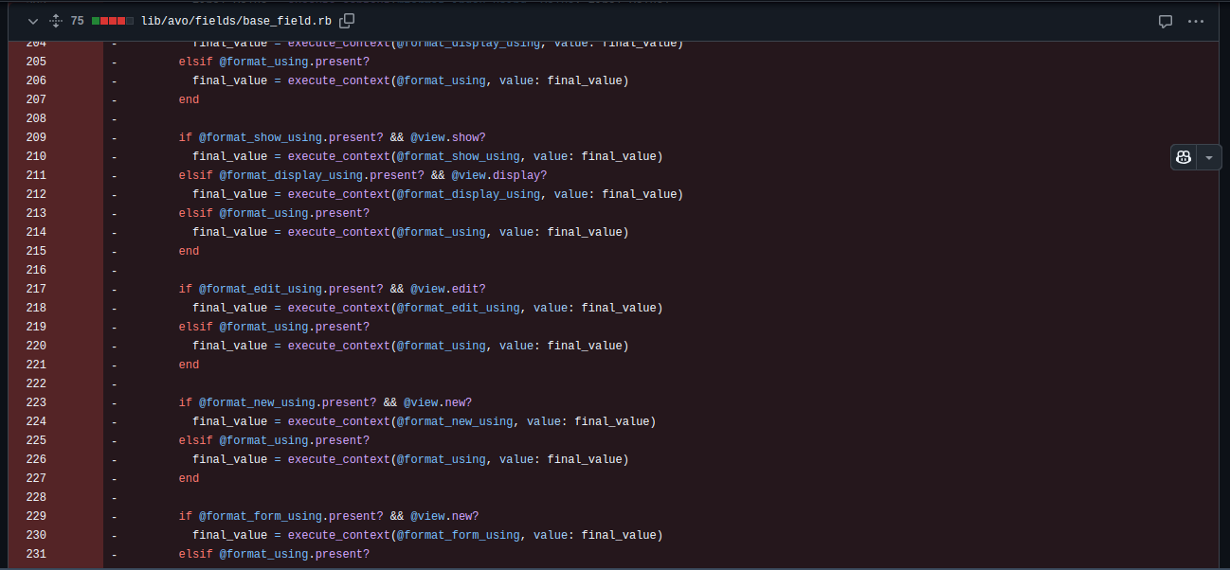Select line number 214

[36, 232]
